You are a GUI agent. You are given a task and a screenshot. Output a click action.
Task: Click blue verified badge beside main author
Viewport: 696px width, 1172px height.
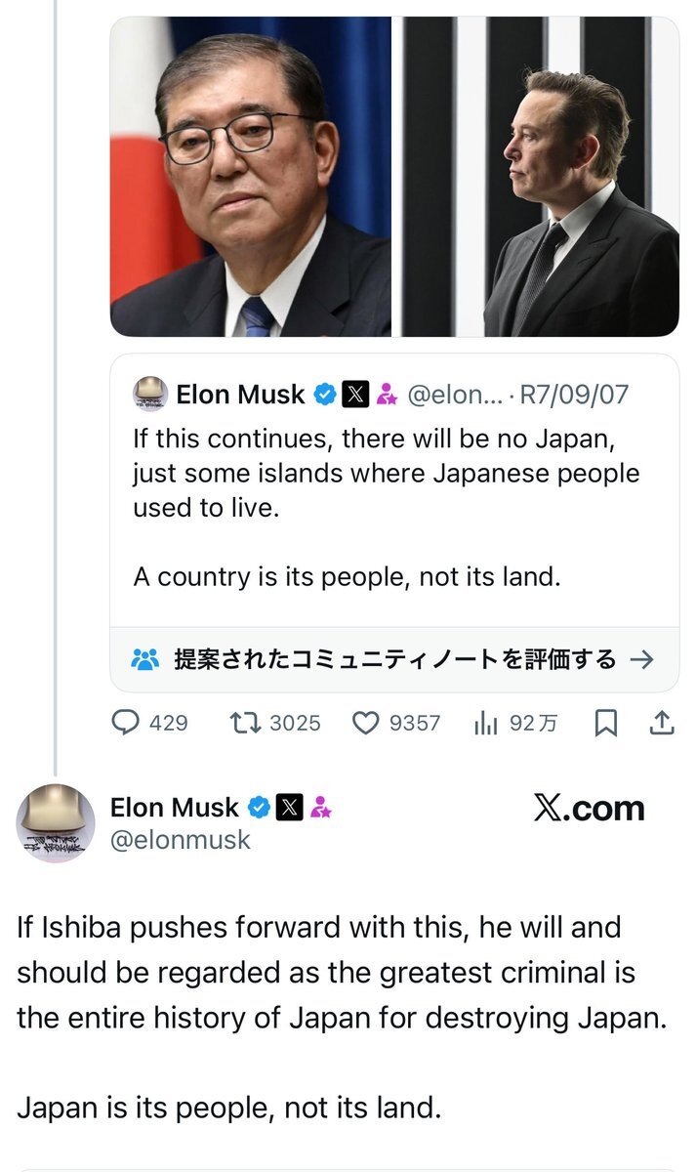259,808
